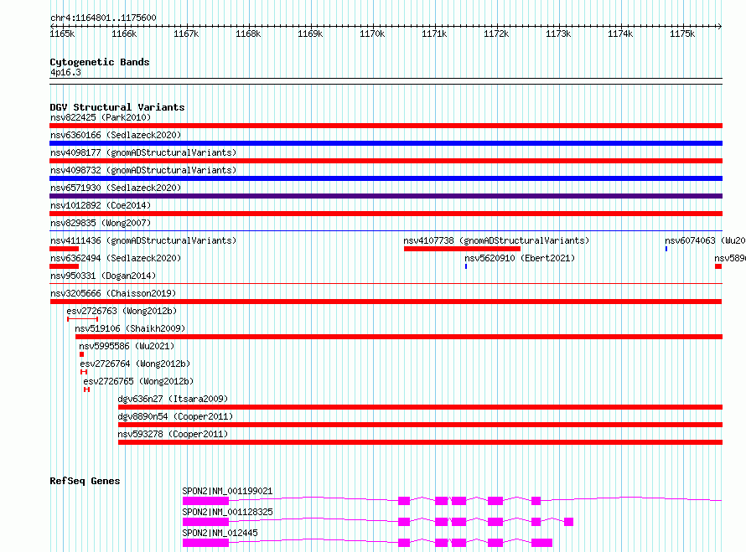This screenshot has height=552, width=746.
Task: Click the nsv4107738 (gnomADStructuralVariants) label
Action: click(x=496, y=240)
